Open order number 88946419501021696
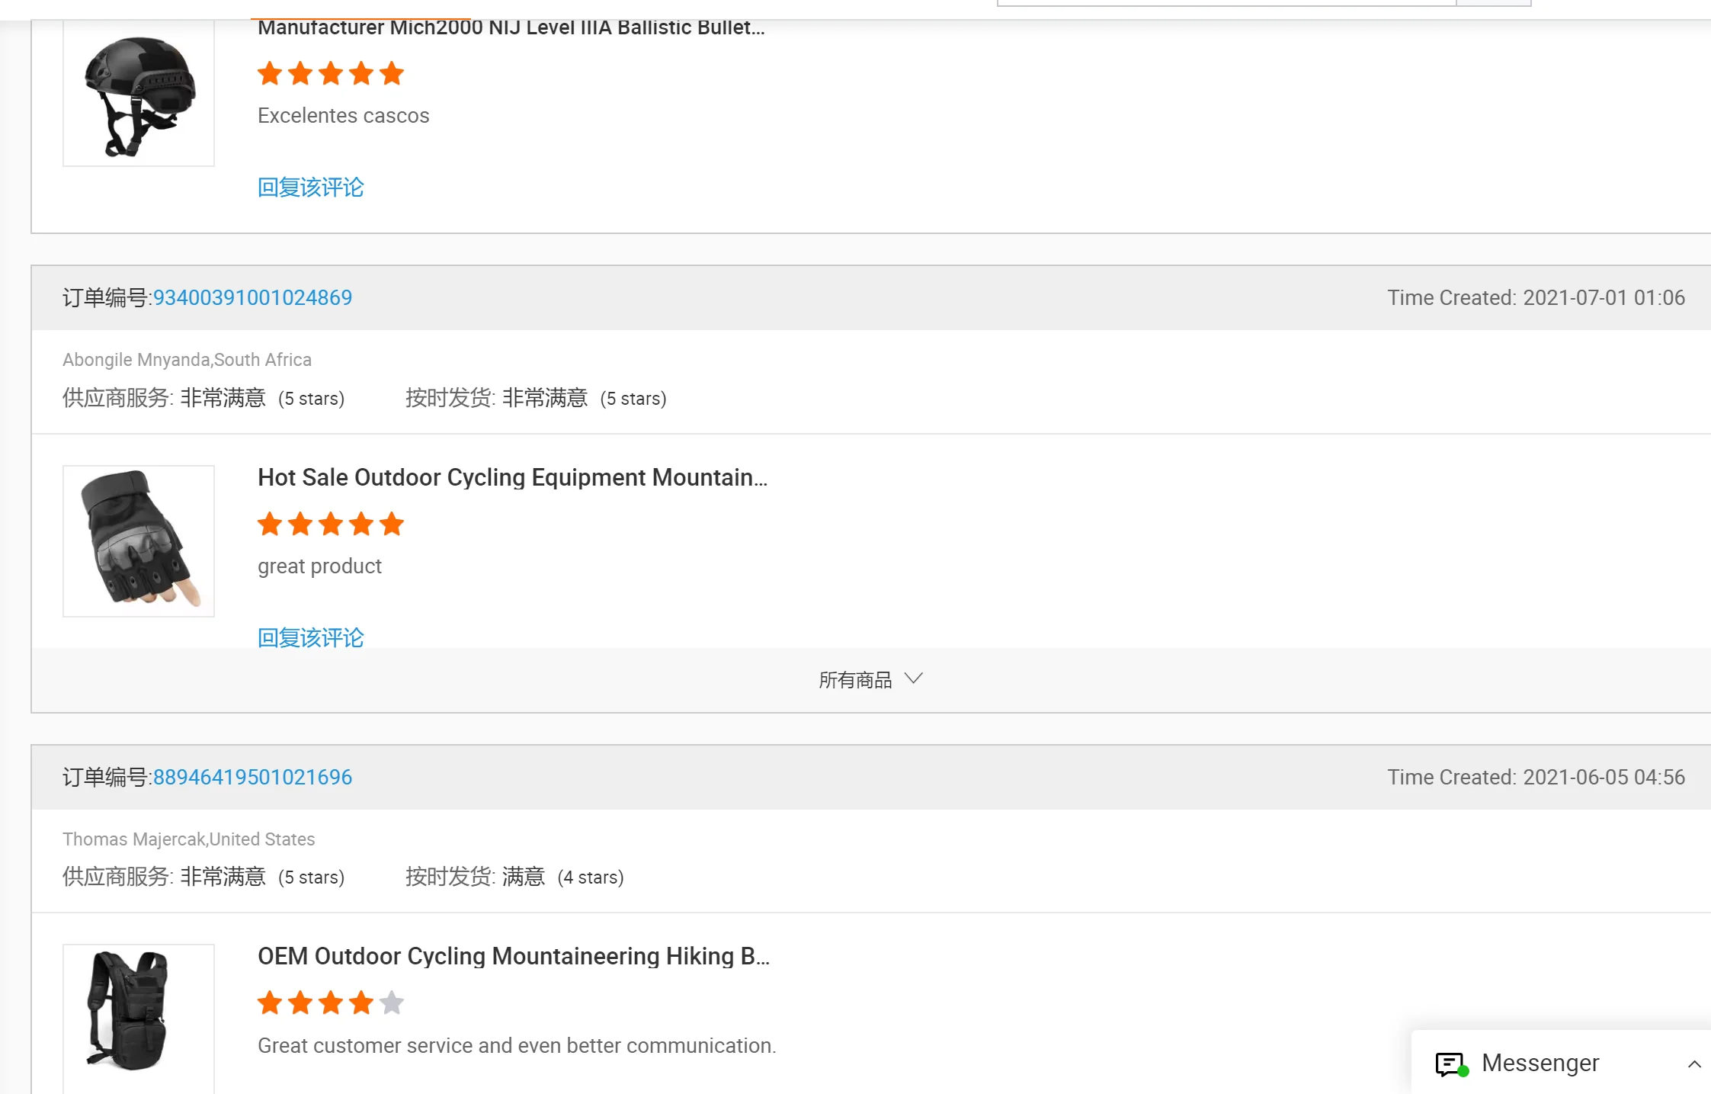The height and width of the screenshot is (1094, 1711). coord(252,777)
